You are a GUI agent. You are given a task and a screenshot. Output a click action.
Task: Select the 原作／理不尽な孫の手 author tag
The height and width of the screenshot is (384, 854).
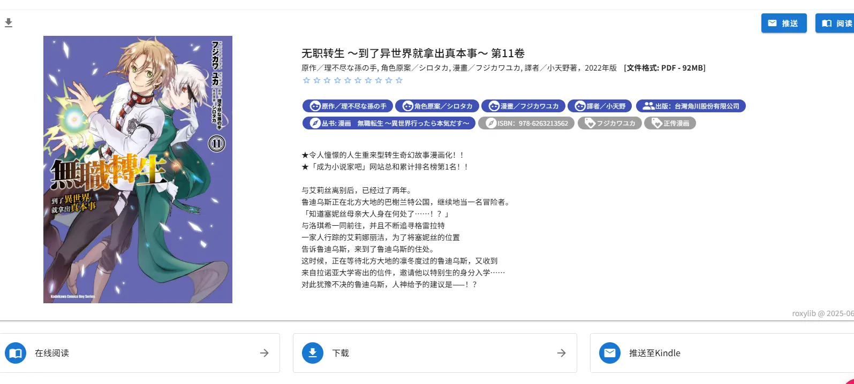(347, 106)
